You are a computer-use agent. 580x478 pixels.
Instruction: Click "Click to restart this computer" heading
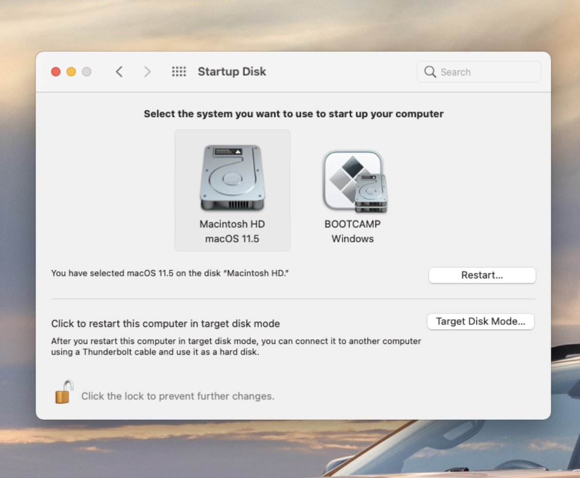point(165,324)
